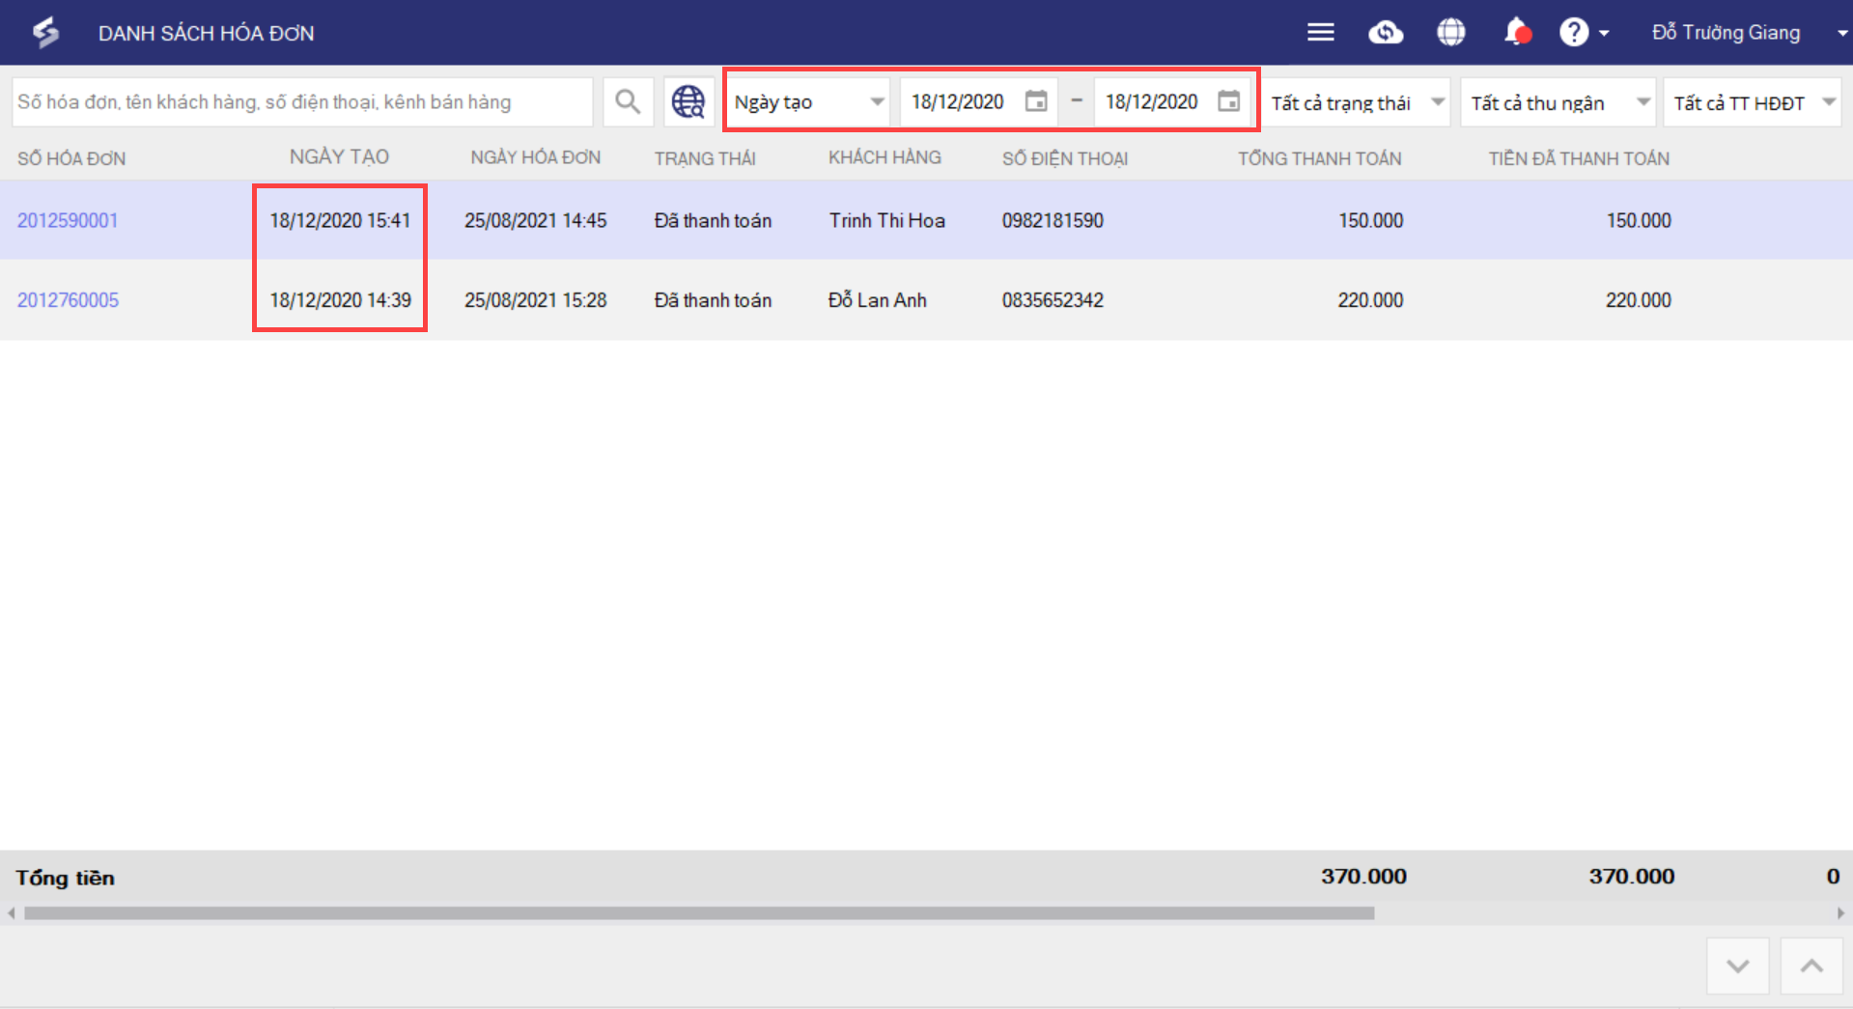
Task: Click the globe language icon in header
Action: pyautogui.click(x=1450, y=33)
